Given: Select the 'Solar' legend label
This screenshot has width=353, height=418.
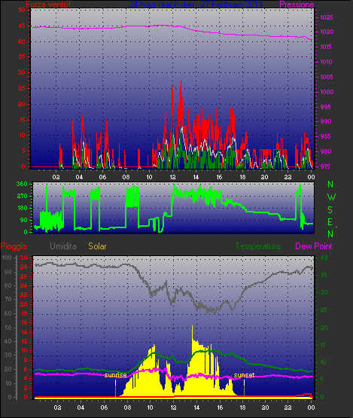Looking at the screenshot, I should [x=97, y=246].
